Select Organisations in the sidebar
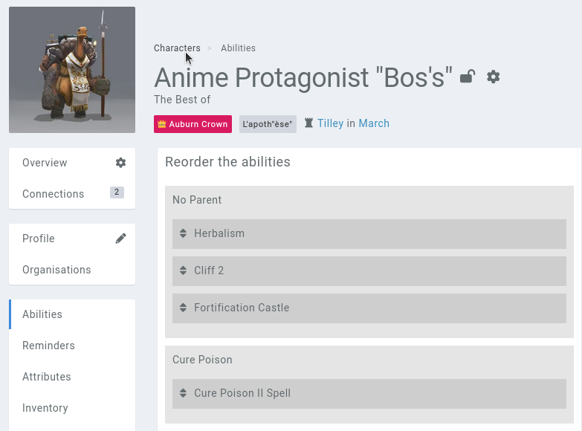Screen dimensions: 582x431 click(x=56, y=270)
